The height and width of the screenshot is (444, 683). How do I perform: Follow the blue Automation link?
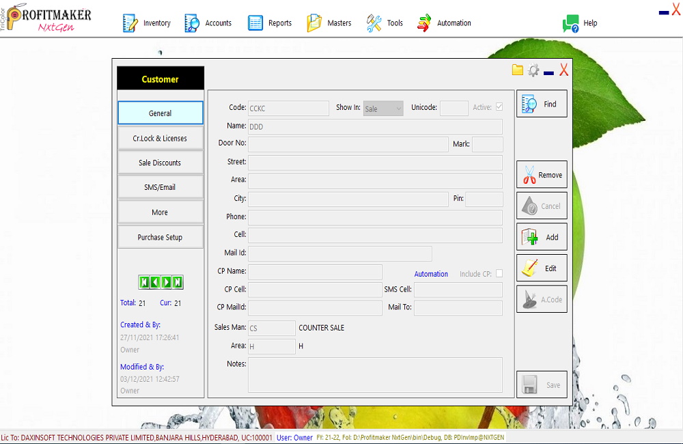[431, 274]
